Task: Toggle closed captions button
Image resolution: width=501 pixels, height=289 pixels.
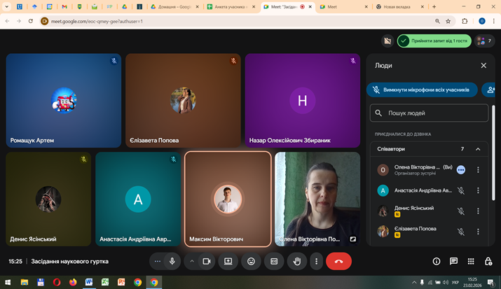Action: point(274,261)
